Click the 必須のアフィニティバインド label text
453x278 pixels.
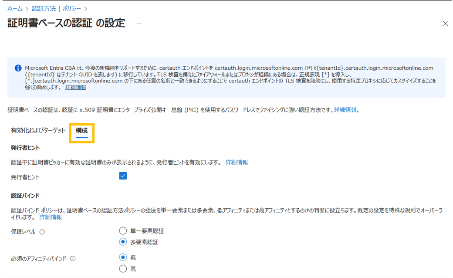tap(39, 259)
